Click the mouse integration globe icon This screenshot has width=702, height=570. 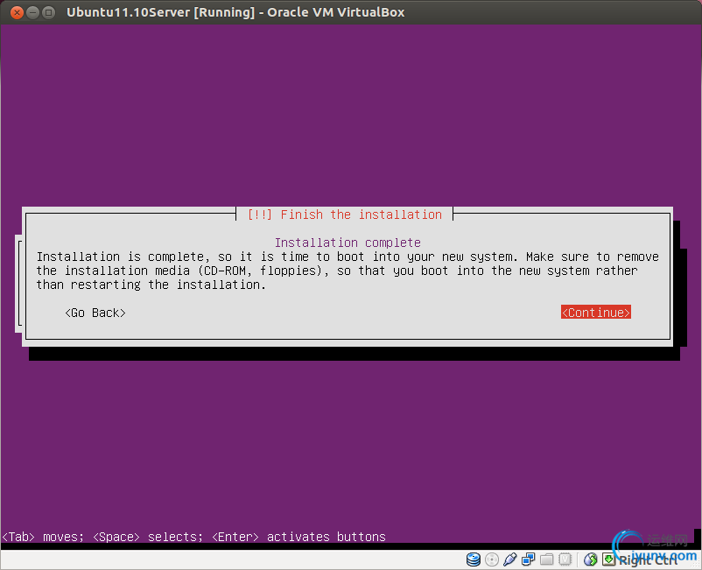591,559
